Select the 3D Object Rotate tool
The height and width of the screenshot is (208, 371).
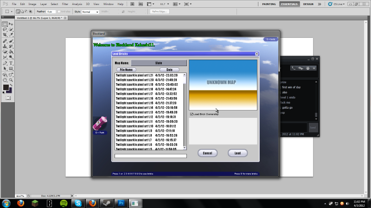tap(5, 75)
